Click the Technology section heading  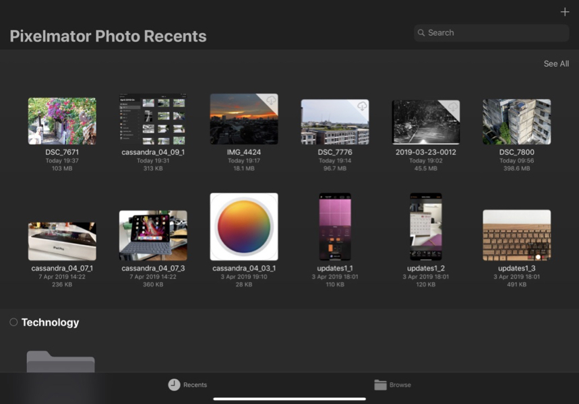click(x=51, y=322)
